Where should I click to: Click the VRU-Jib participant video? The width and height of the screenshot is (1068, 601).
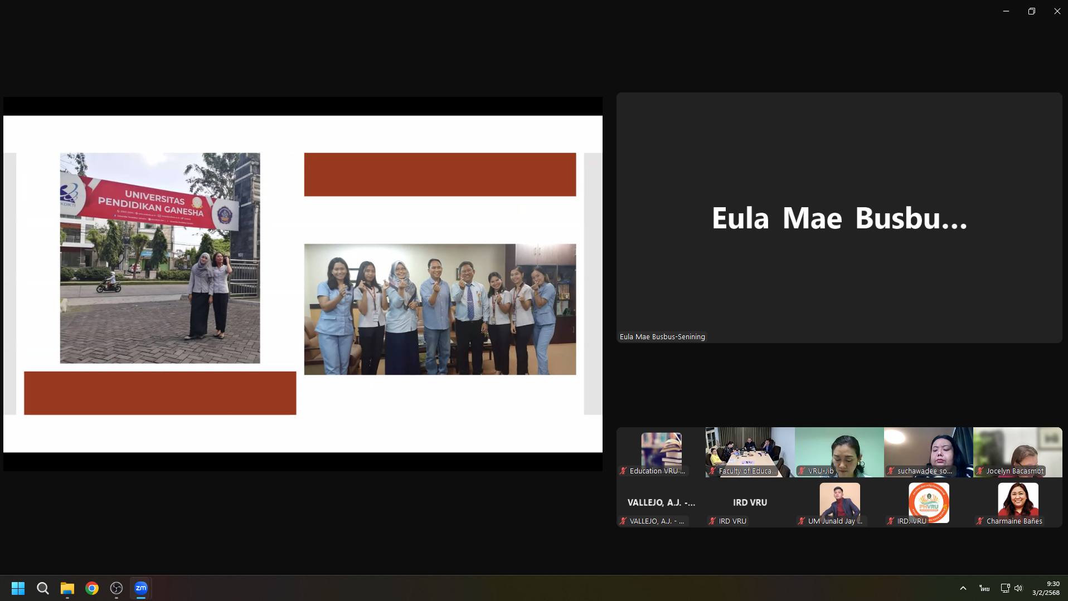[x=839, y=451]
